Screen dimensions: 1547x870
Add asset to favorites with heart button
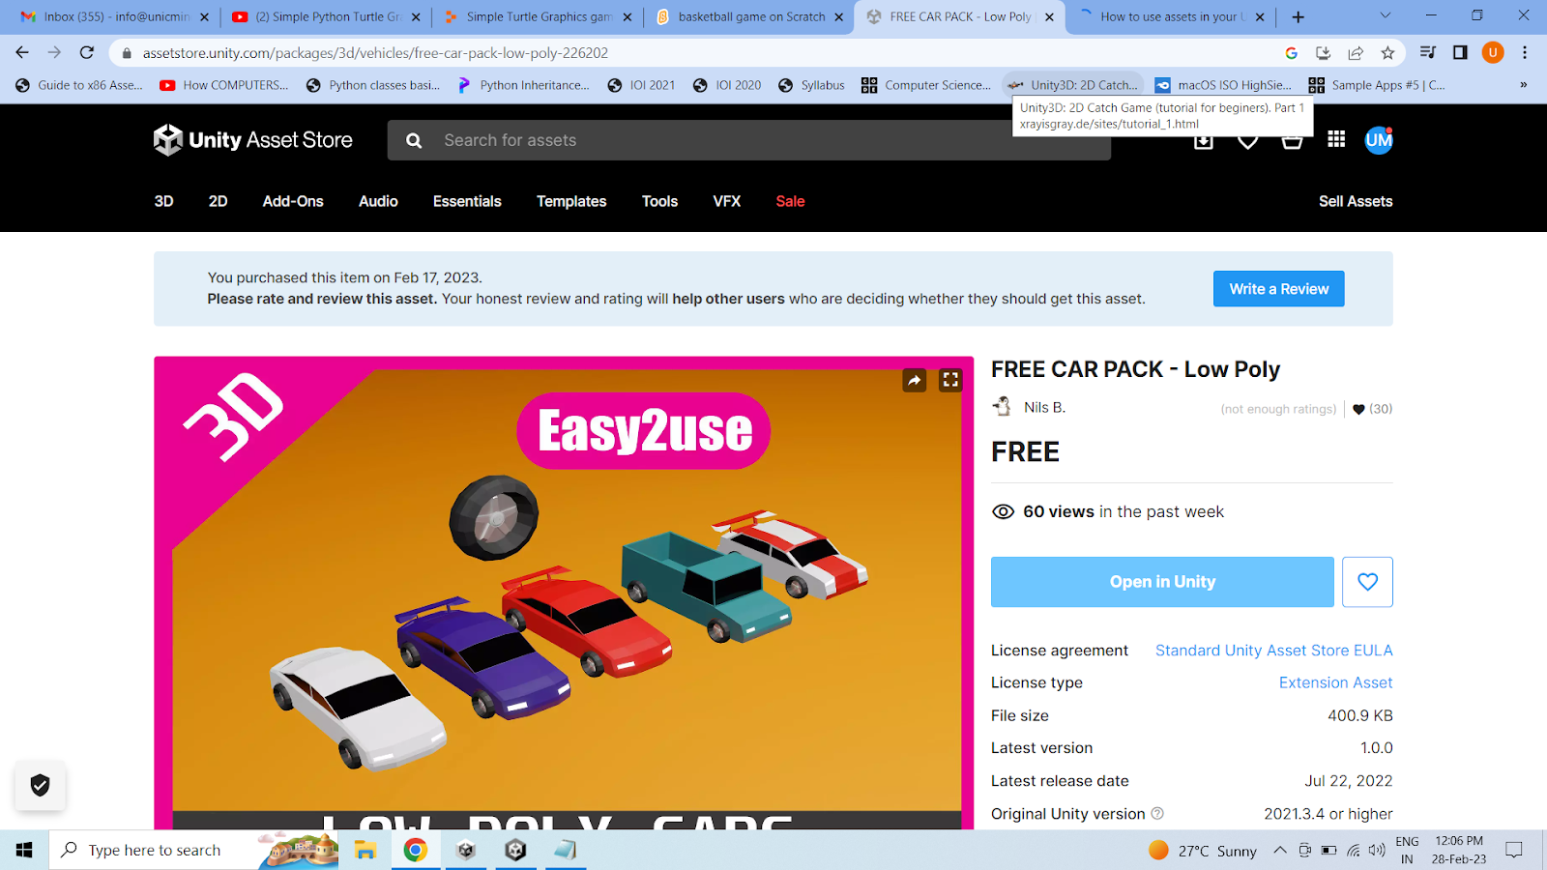point(1367,582)
